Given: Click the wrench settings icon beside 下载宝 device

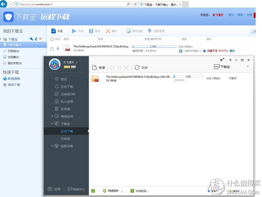Looking at the screenshot, I should click(31, 39).
